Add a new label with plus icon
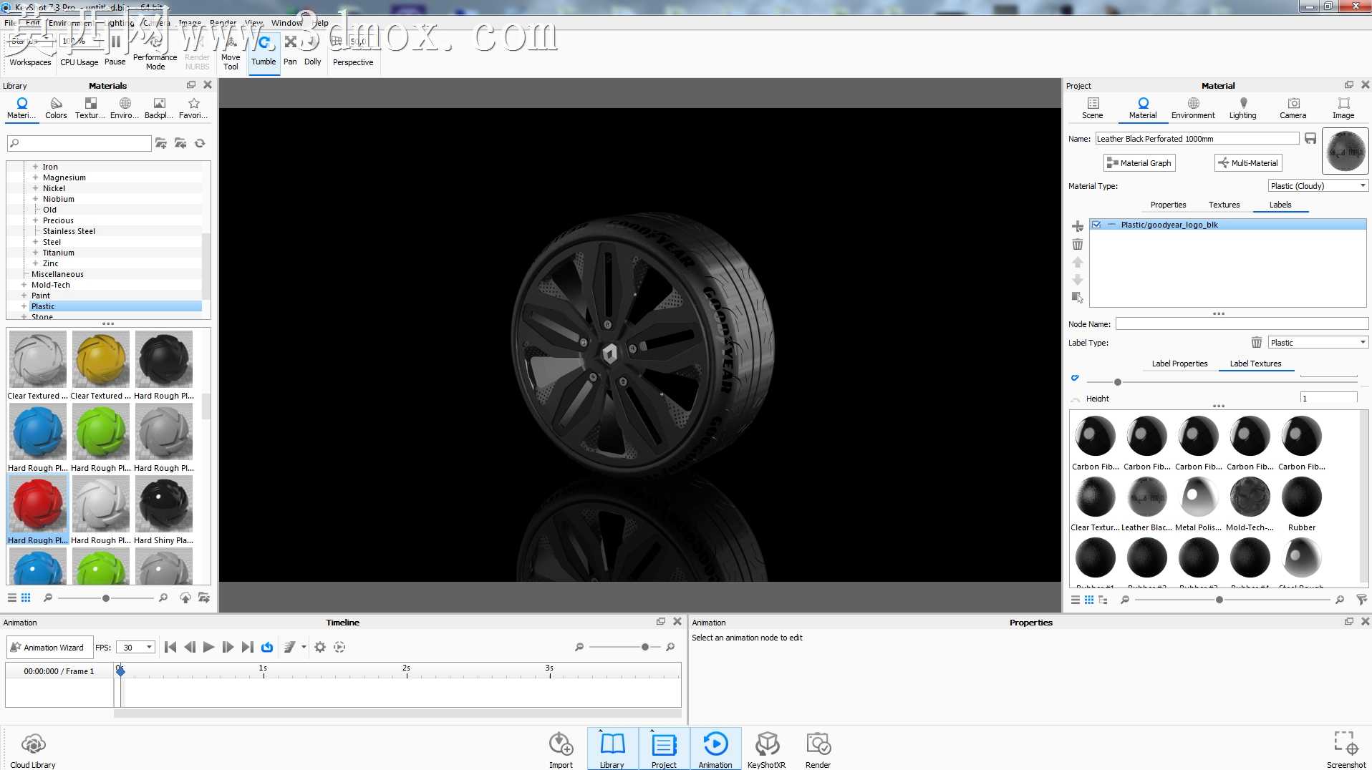Image resolution: width=1372 pixels, height=770 pixels. 1077,226
